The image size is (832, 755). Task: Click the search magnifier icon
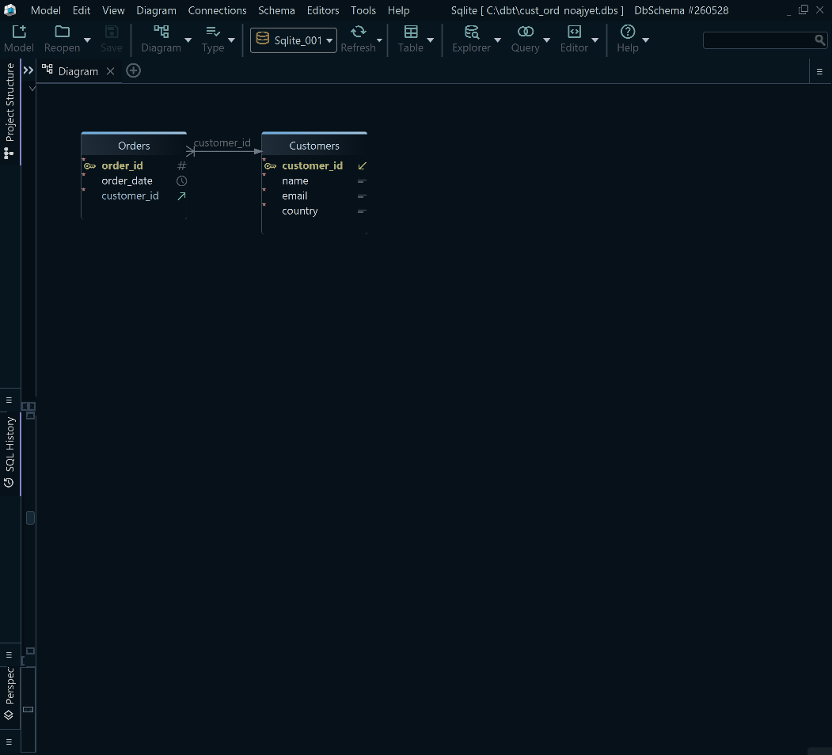pos(820,40)
